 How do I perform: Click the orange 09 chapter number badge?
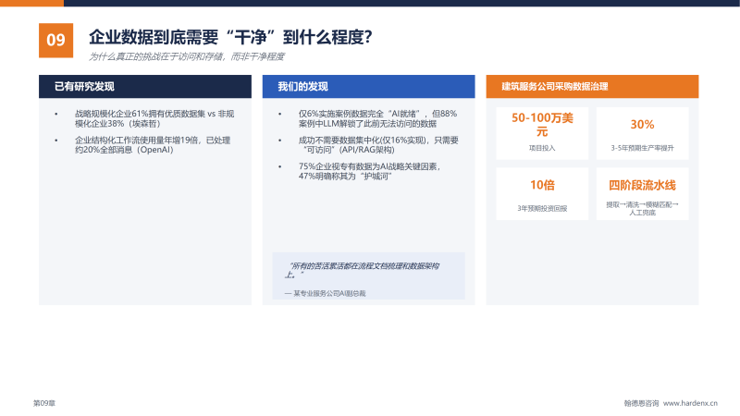pos(55,40)
